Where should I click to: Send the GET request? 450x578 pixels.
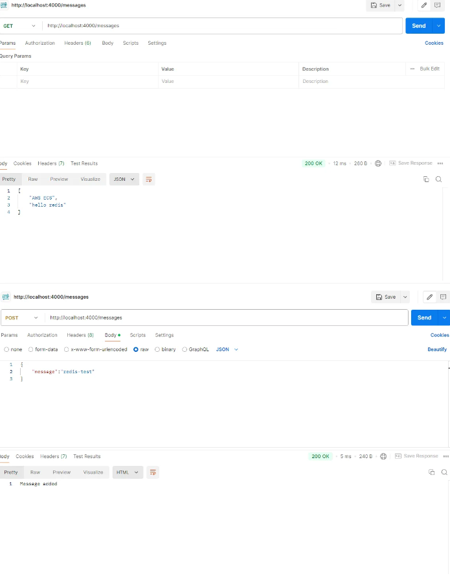point(419,26)
